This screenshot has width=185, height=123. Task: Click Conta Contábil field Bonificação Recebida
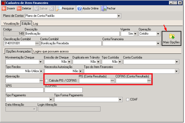(71, 43)
